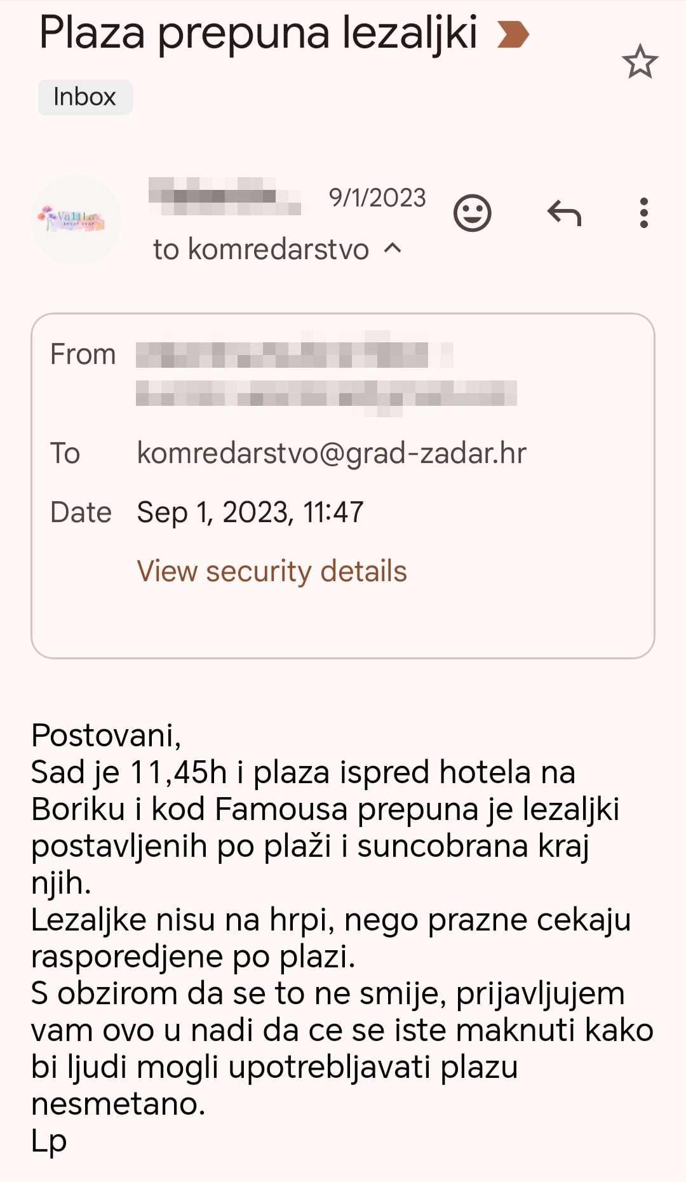686x1182 pixels.
Task: Open the three-dot more options menu
Action: pyautogui.click(x=643, y=213)
